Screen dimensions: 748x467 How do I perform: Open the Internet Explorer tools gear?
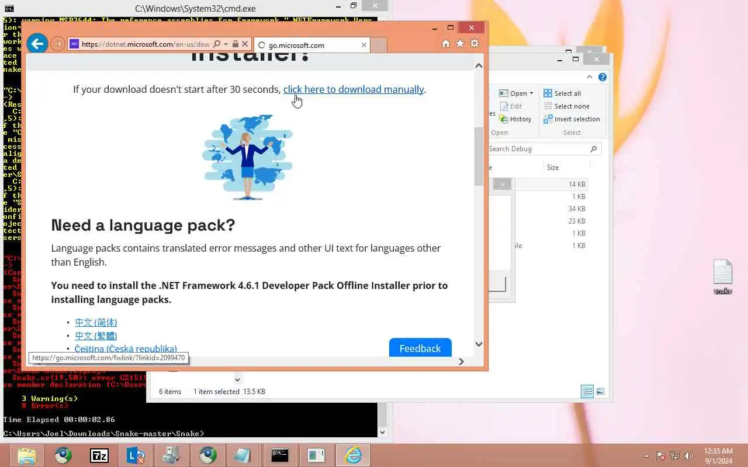tap(475, 44)
